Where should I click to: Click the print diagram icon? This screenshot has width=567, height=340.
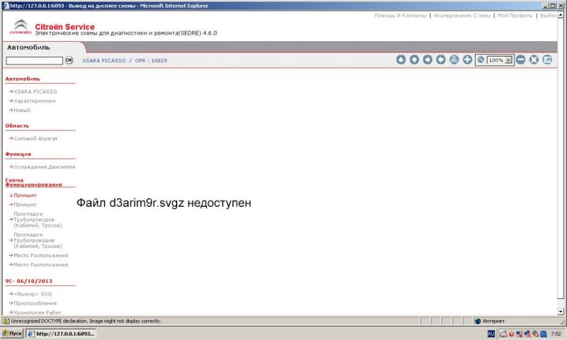coord(454,59)
